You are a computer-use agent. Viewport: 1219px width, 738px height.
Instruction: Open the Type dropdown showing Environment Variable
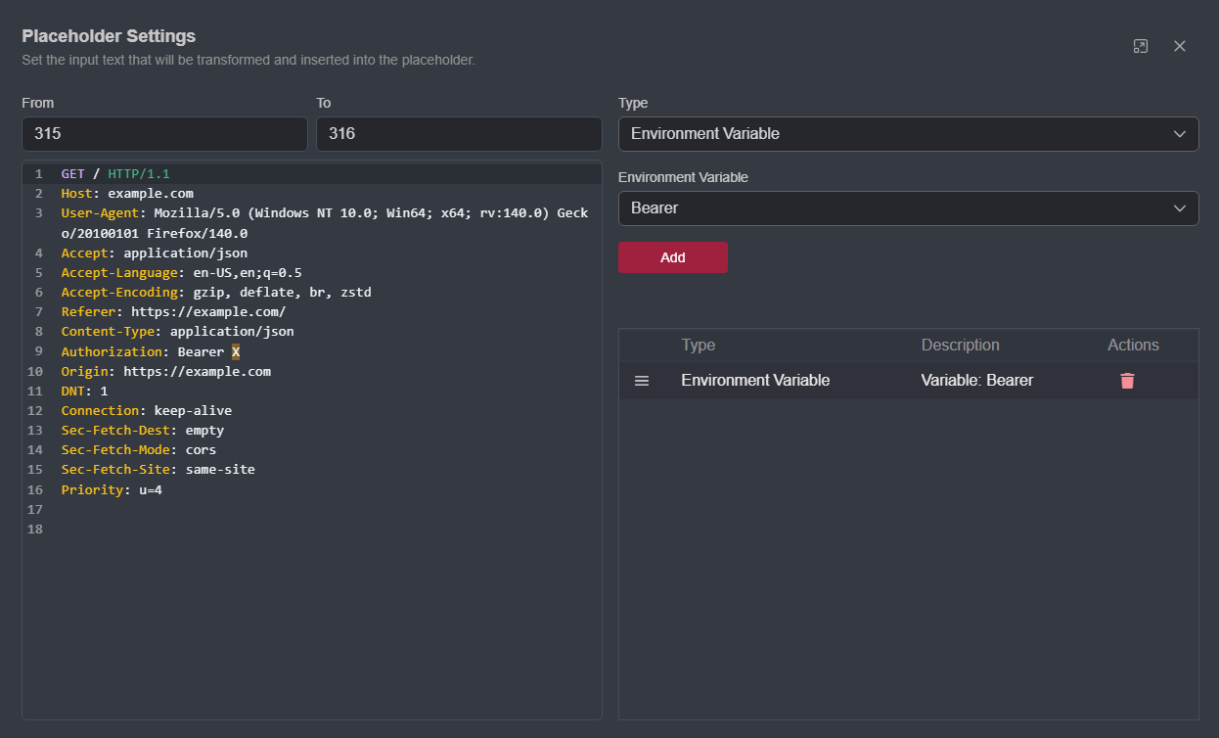click(908, 133)
